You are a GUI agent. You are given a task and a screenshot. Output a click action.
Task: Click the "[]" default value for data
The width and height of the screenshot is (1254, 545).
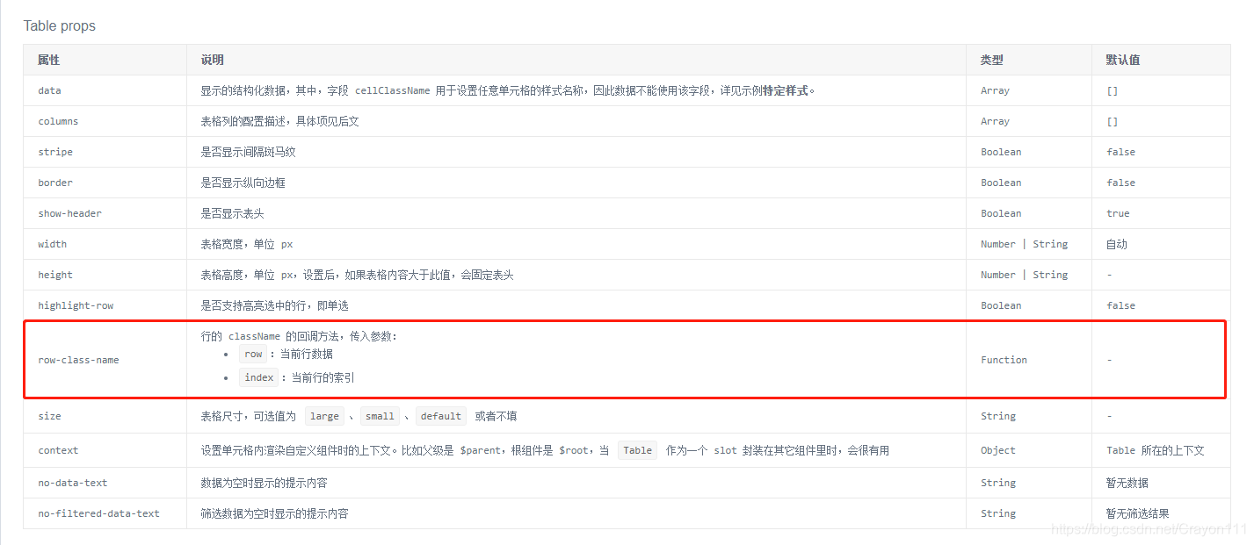coord(1114,90)
